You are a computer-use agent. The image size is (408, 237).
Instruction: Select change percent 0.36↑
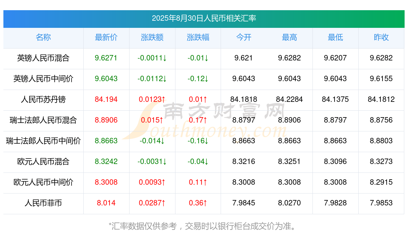tap(198, 203)
